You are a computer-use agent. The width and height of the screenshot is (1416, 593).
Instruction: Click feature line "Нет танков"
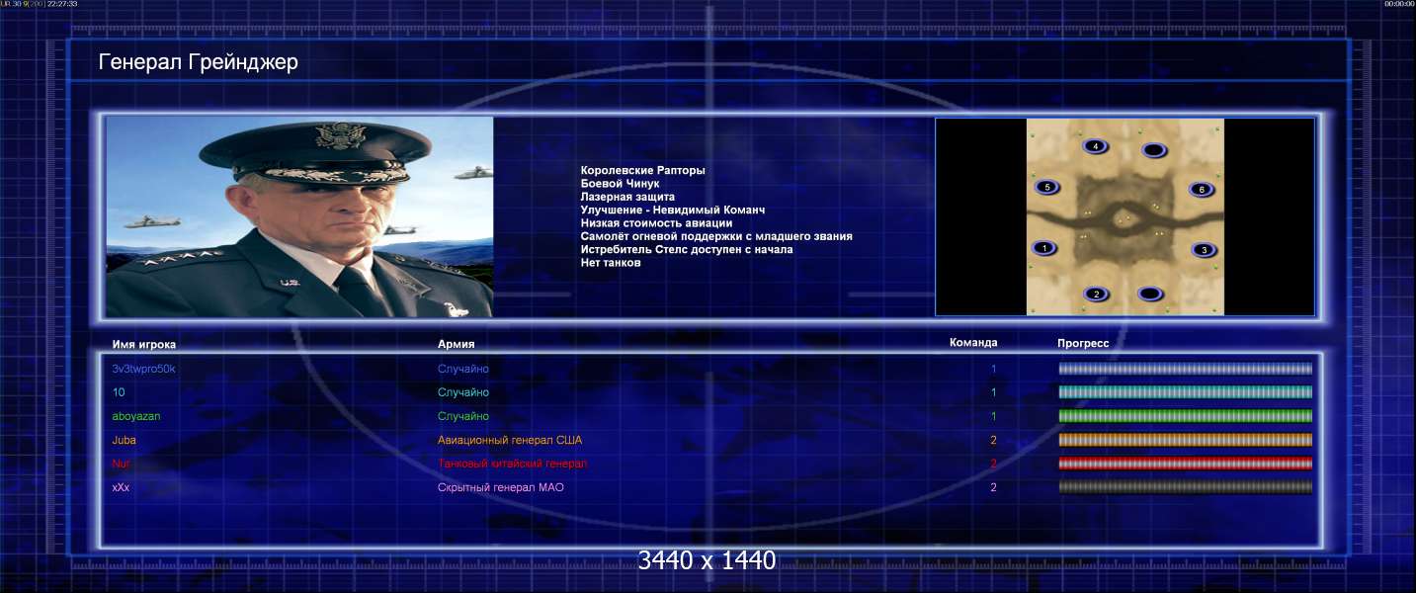click(611, 263)
